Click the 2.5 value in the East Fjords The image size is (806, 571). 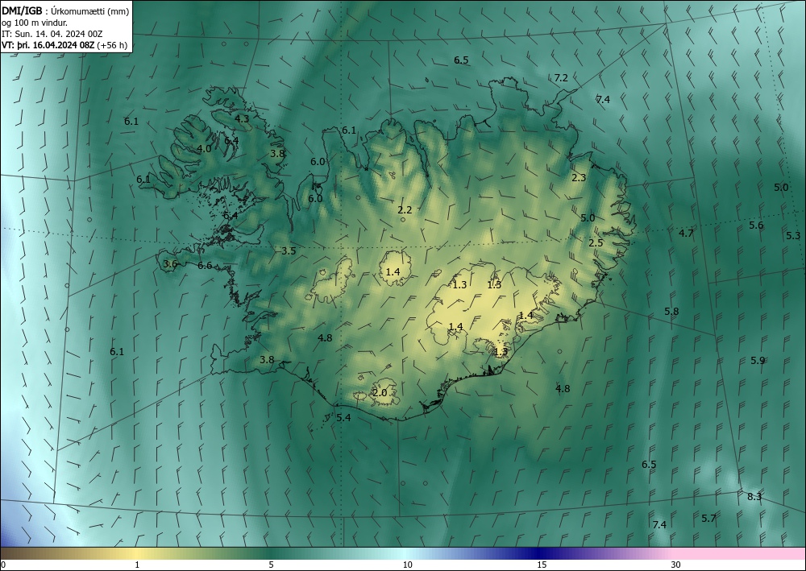coord(596,243)
